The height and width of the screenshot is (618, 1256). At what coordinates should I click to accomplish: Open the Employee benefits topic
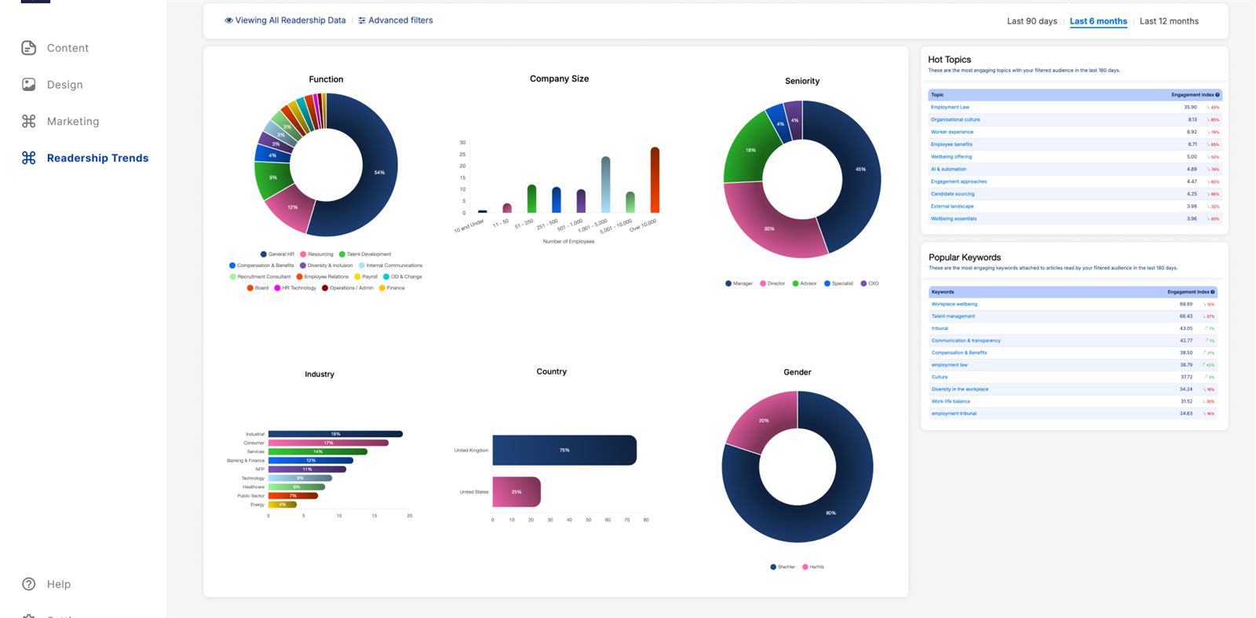pyautogui.click(x=951, y=144)
